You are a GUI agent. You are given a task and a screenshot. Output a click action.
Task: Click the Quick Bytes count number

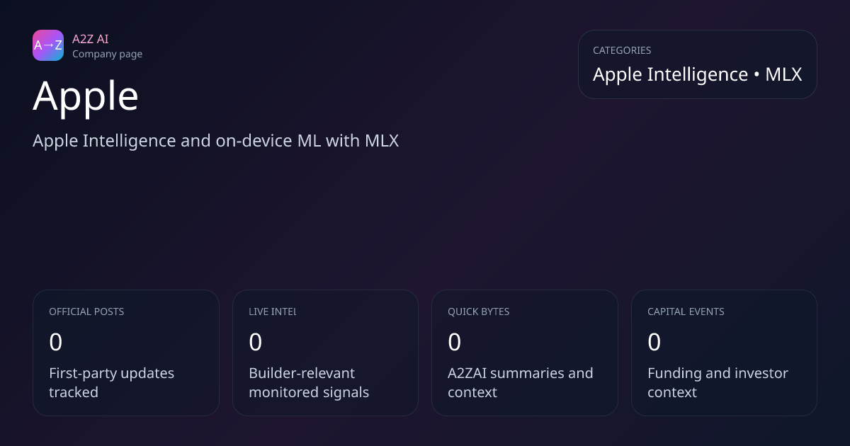tap(455, 343)
